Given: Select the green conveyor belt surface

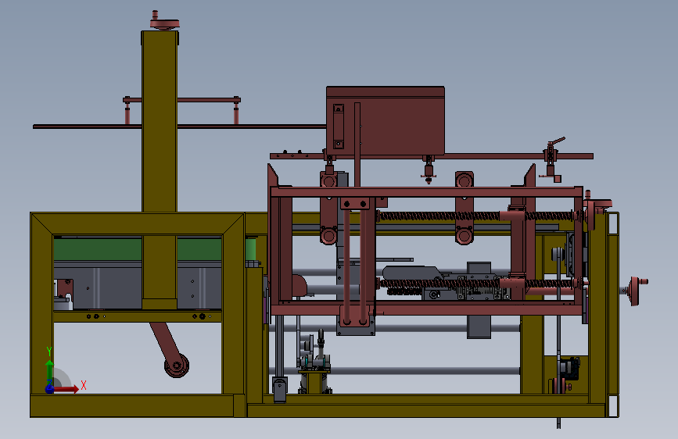Looking at the screenshot, I should click(138, 249).
